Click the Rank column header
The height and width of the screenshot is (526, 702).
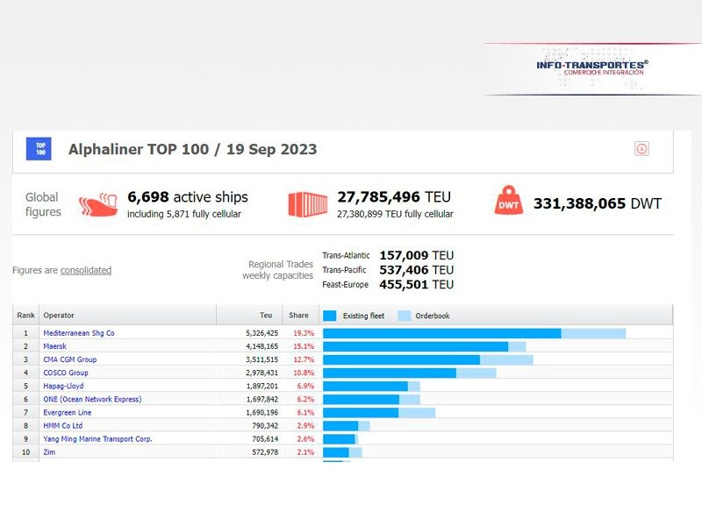(25, 315)
